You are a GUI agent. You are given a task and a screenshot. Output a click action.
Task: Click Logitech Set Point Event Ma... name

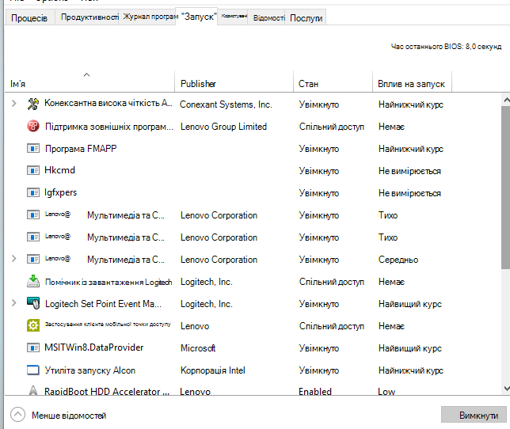pyautogui.click(x=103, y=304)
